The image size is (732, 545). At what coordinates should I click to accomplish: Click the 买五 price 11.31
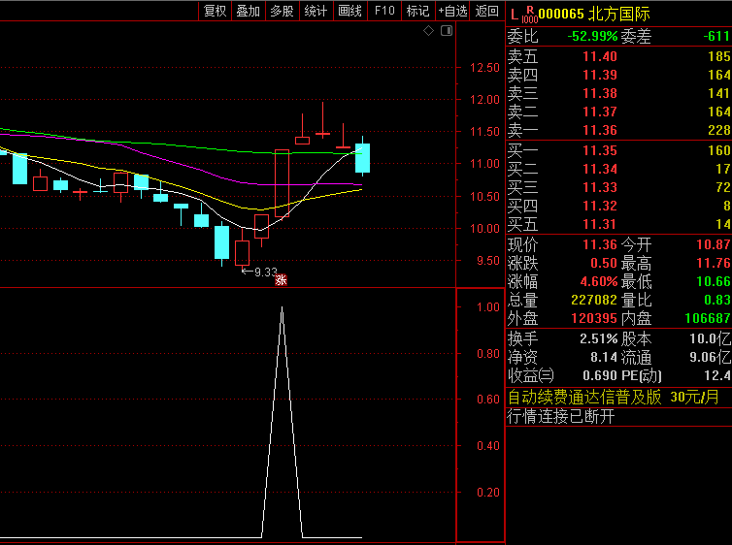pos(600,224)
